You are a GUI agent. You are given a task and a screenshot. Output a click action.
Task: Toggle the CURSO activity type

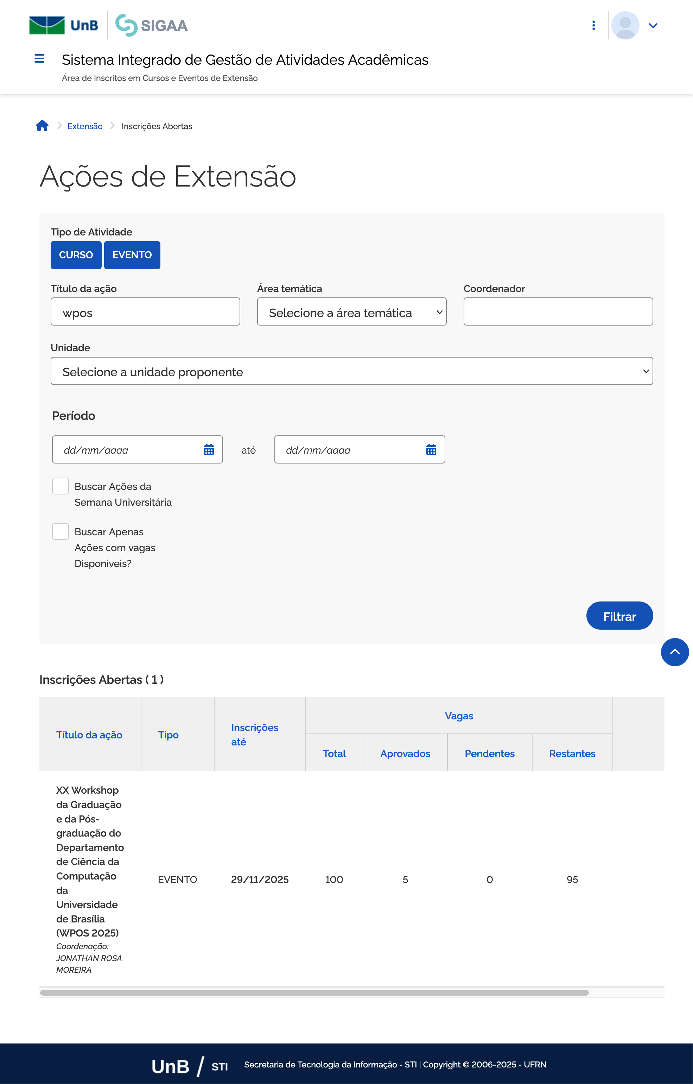tap(76, 255)
